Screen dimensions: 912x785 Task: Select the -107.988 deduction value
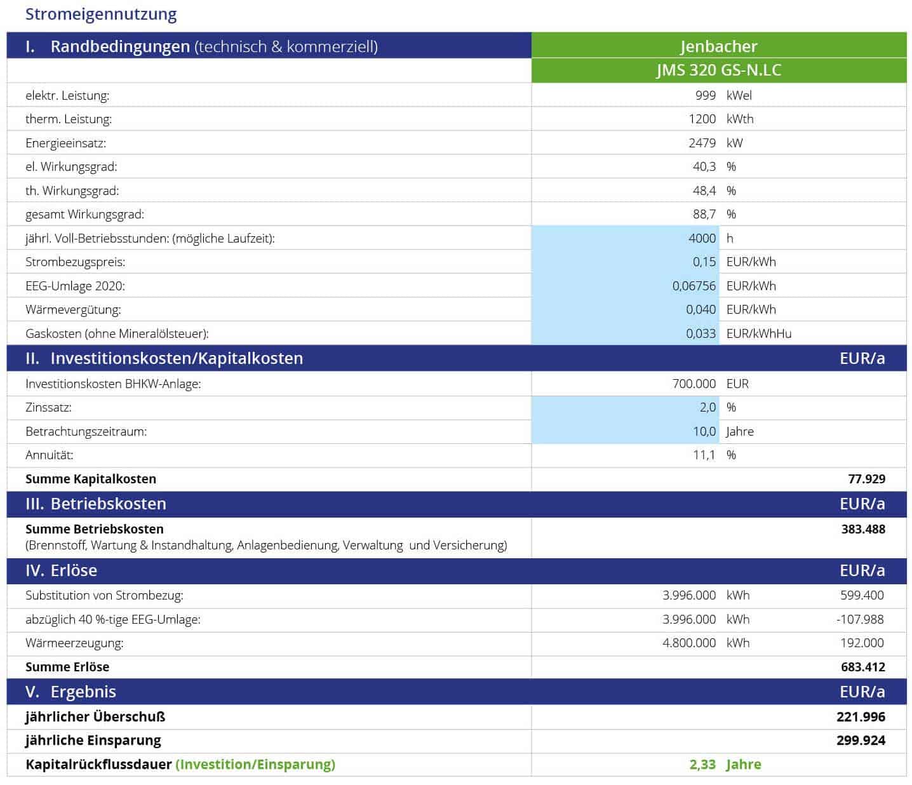pyautogui.click(x=860, y=619)
